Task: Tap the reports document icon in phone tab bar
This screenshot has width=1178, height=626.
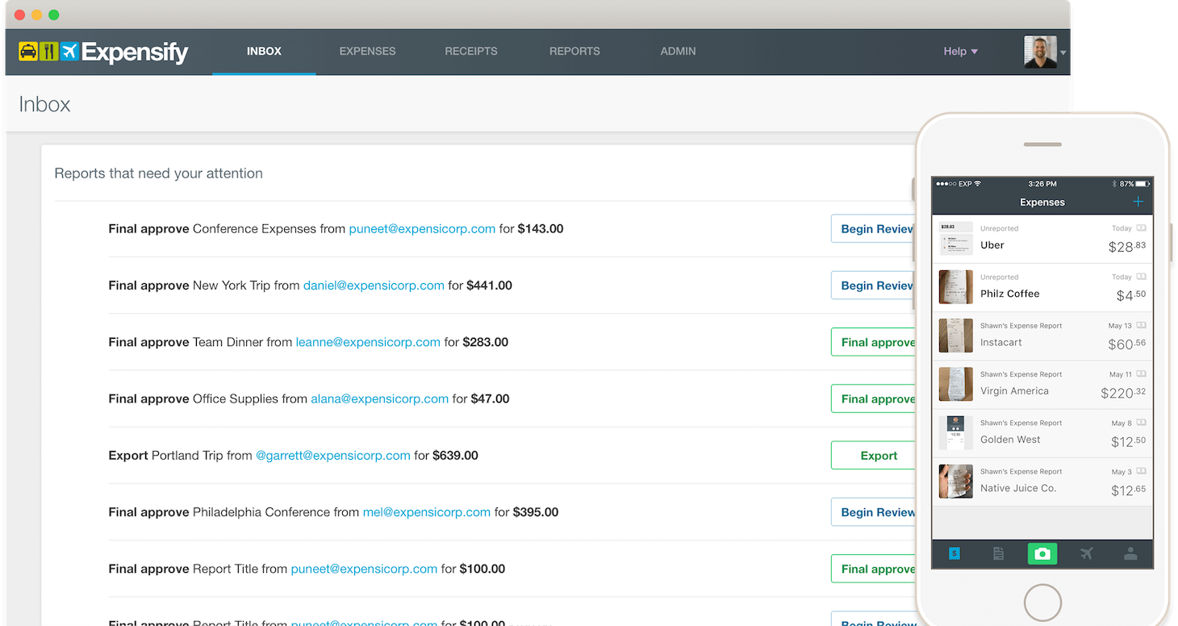Action: tap(998, 553)
